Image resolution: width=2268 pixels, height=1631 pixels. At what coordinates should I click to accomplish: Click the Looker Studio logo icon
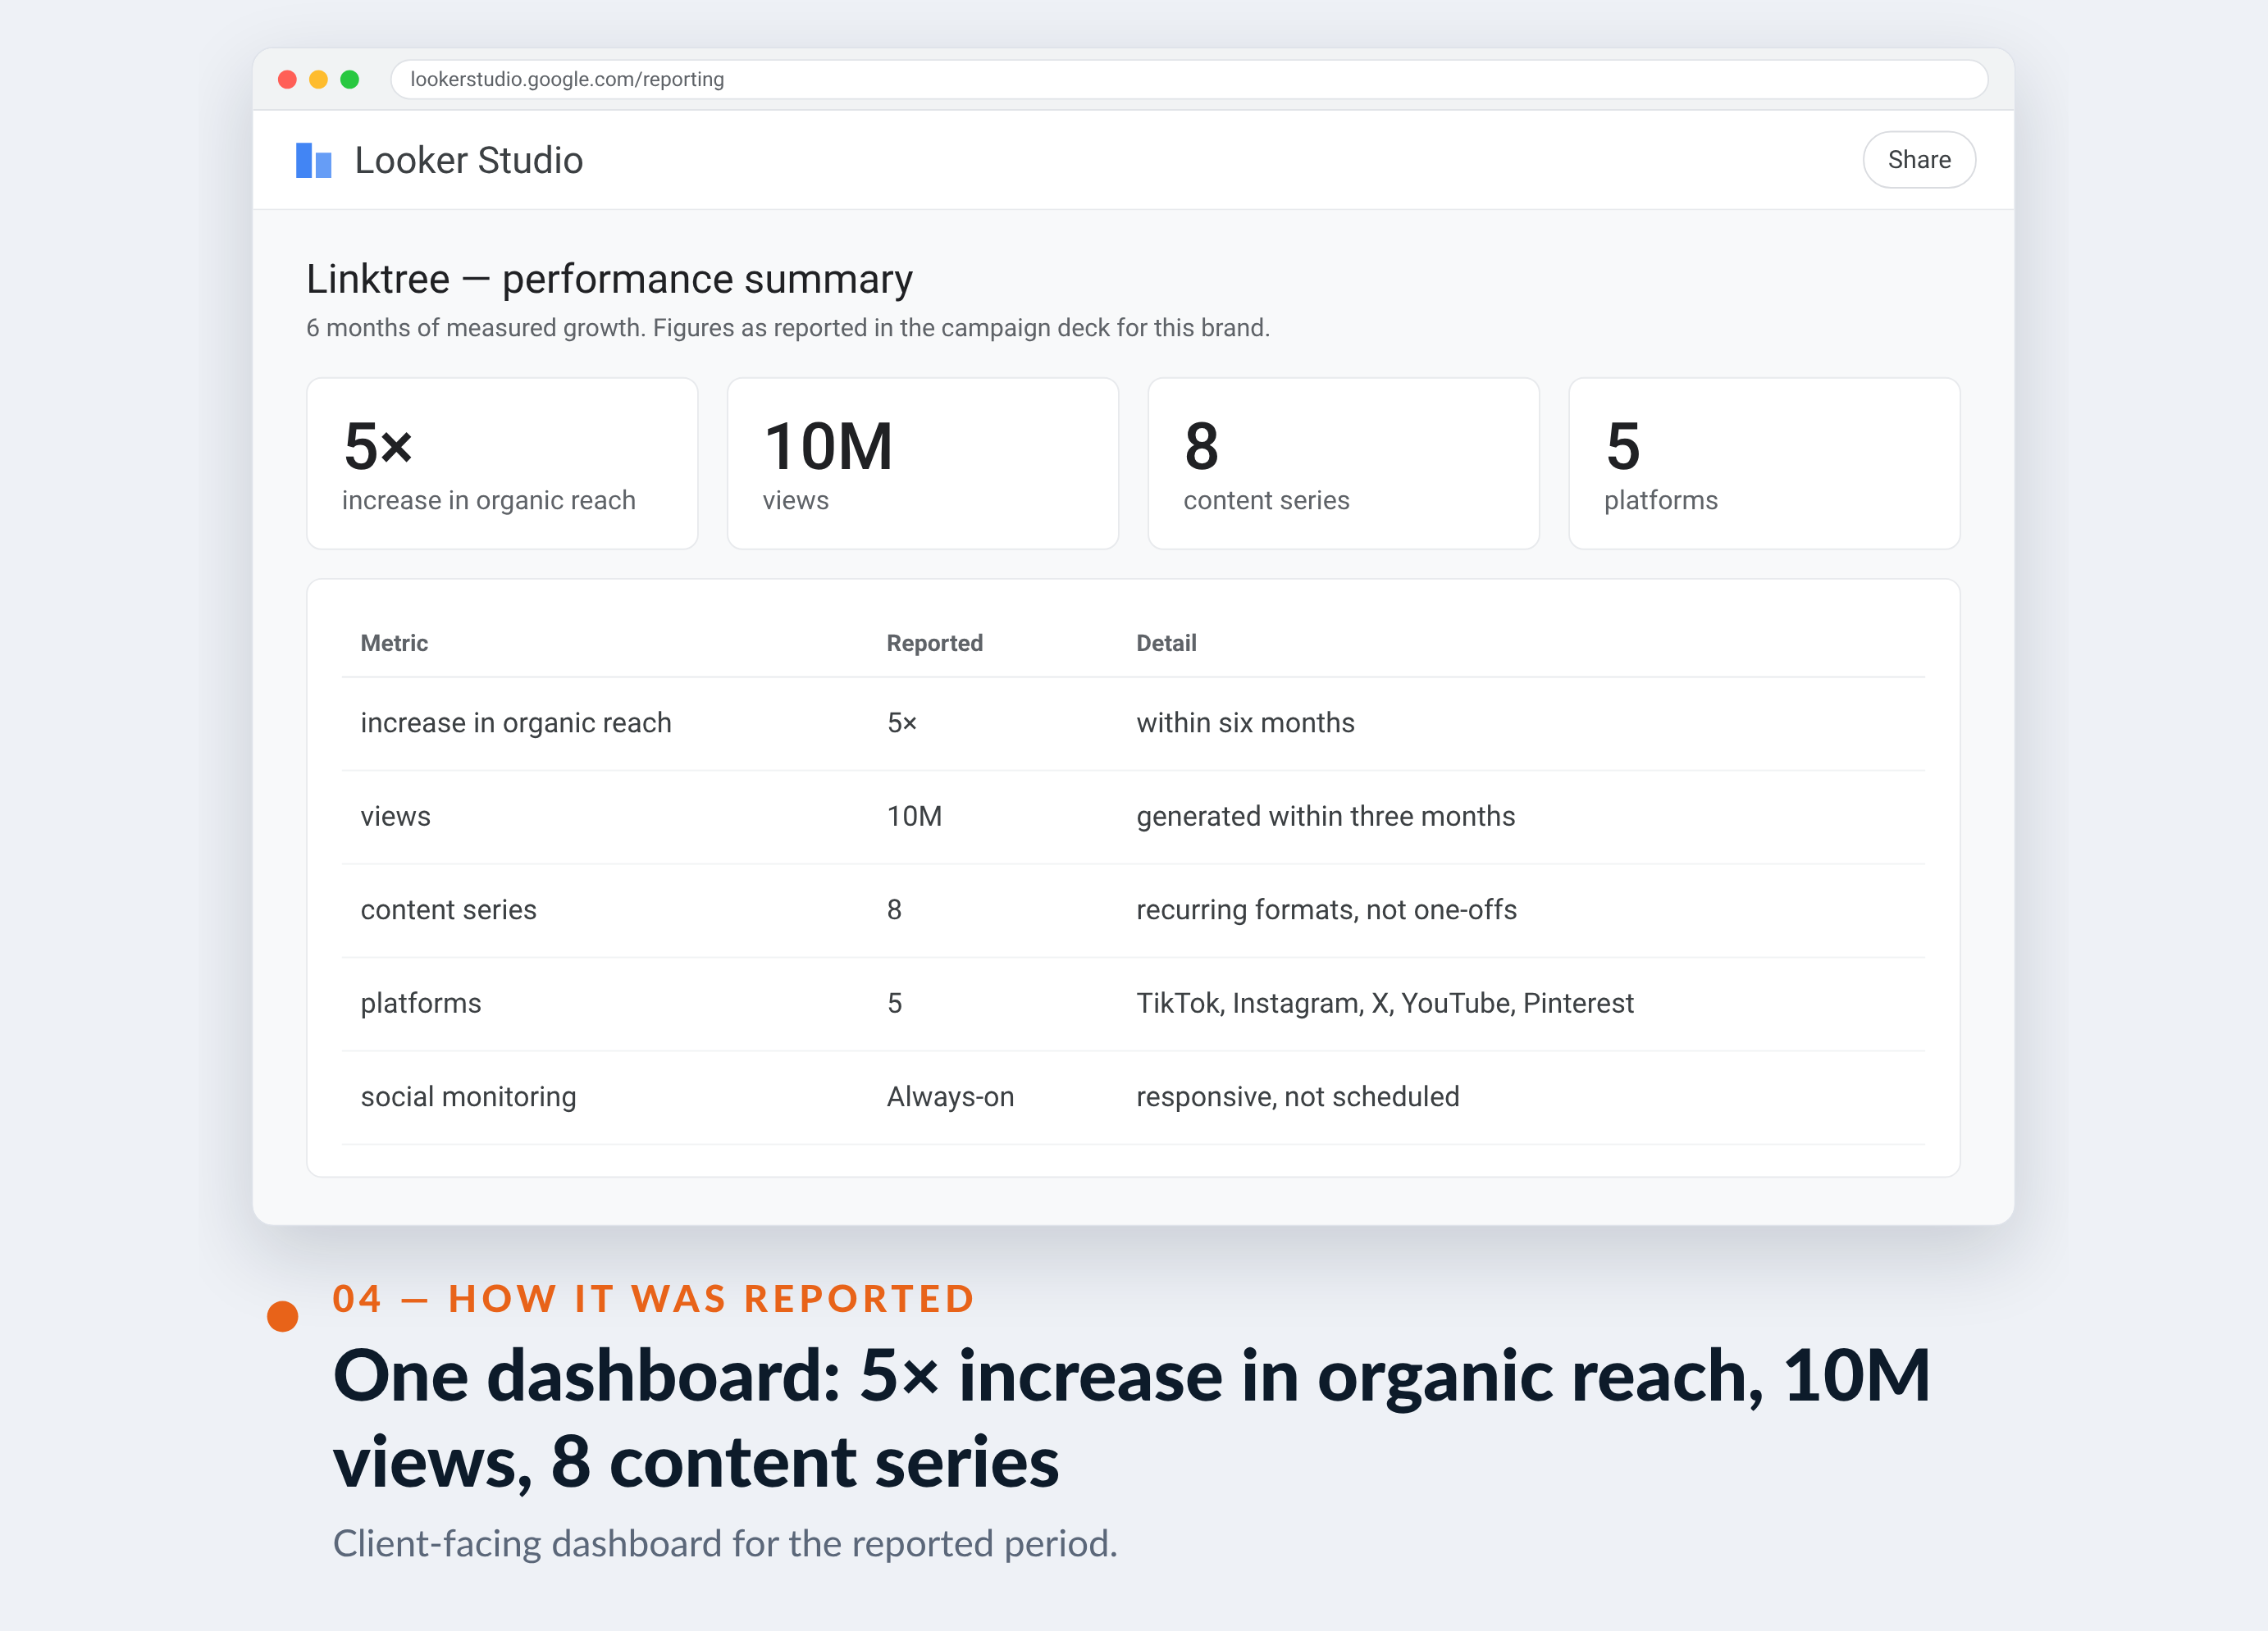point(313,160)
